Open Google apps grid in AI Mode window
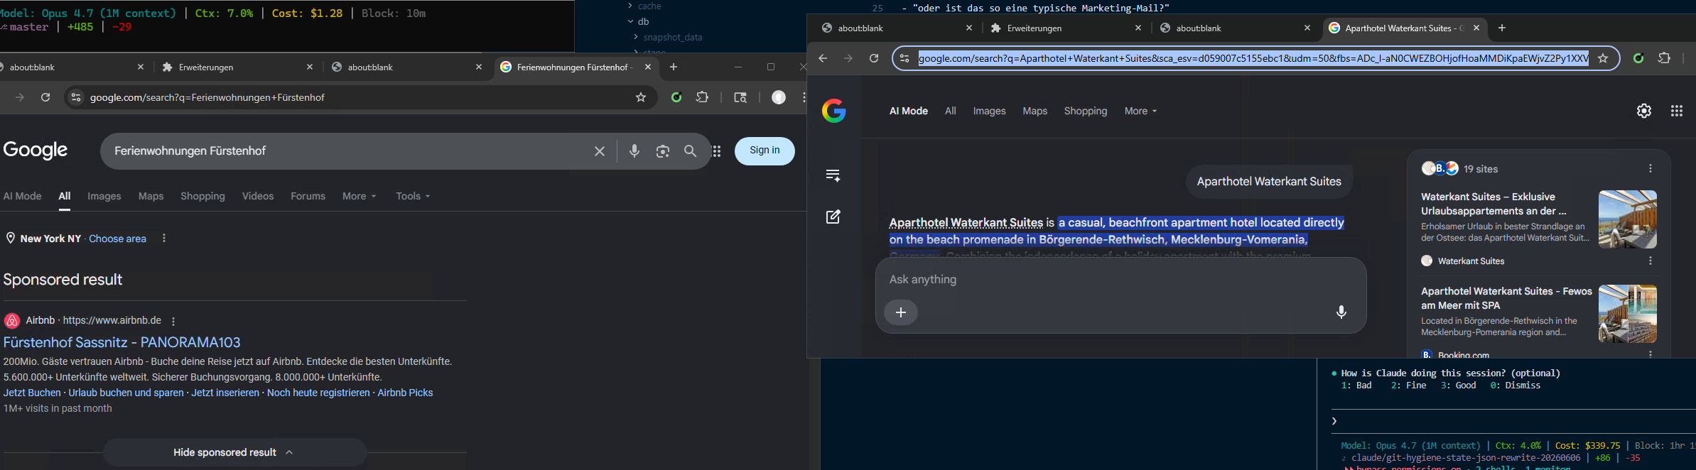 pos(1677,111)
